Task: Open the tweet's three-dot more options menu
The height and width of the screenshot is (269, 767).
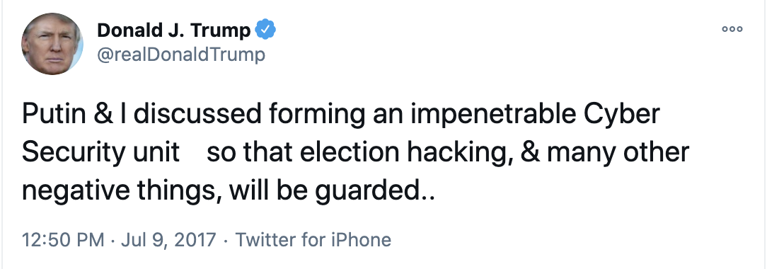Action: 732,29
